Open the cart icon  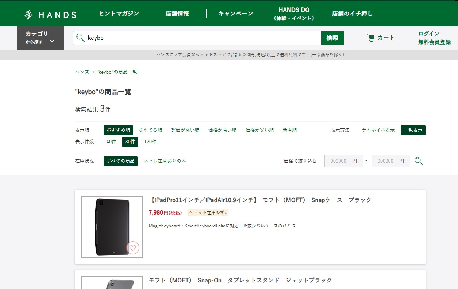(x=371, y=38)
